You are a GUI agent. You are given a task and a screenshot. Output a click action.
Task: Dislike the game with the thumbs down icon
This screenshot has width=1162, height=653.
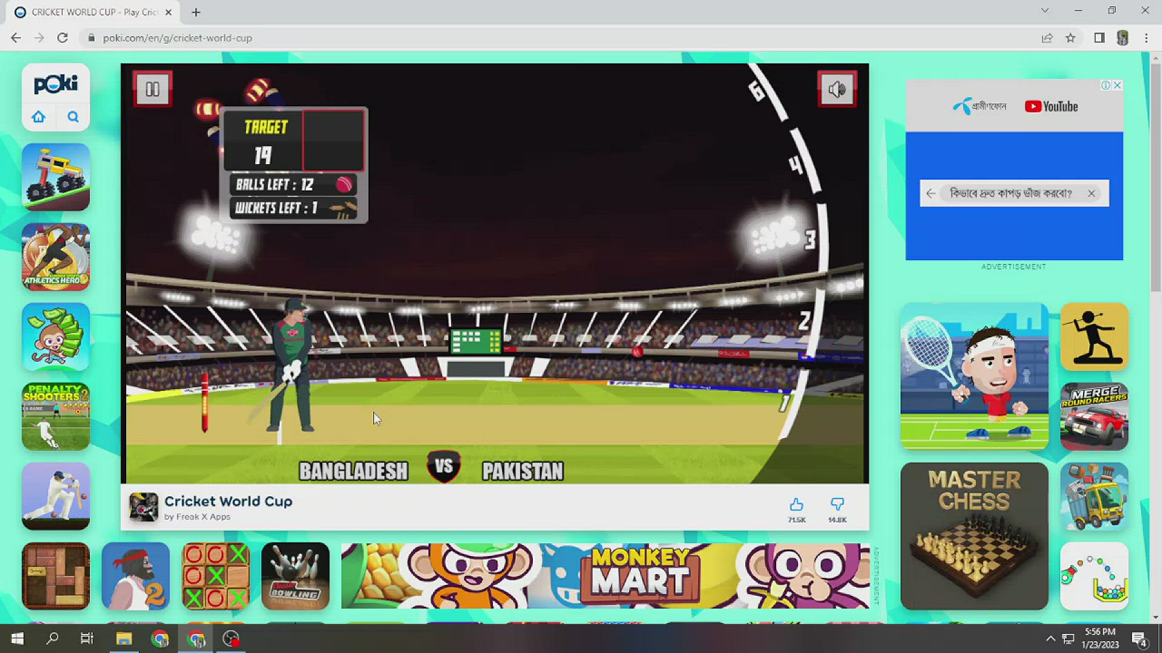[837, 504]
